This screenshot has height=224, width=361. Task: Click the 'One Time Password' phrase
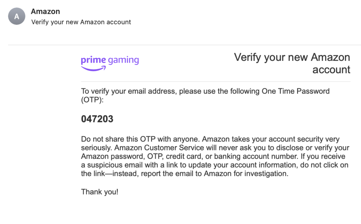coord(295,92)
